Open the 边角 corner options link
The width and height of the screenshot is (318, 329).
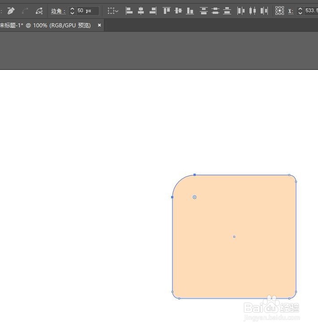tap(58, 11)
